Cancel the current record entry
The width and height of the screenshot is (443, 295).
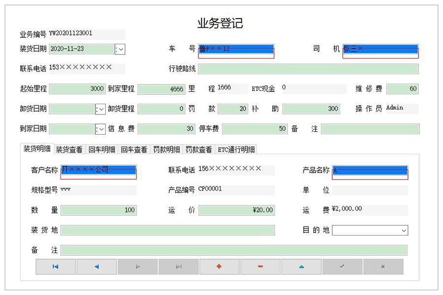coord(383,266)
